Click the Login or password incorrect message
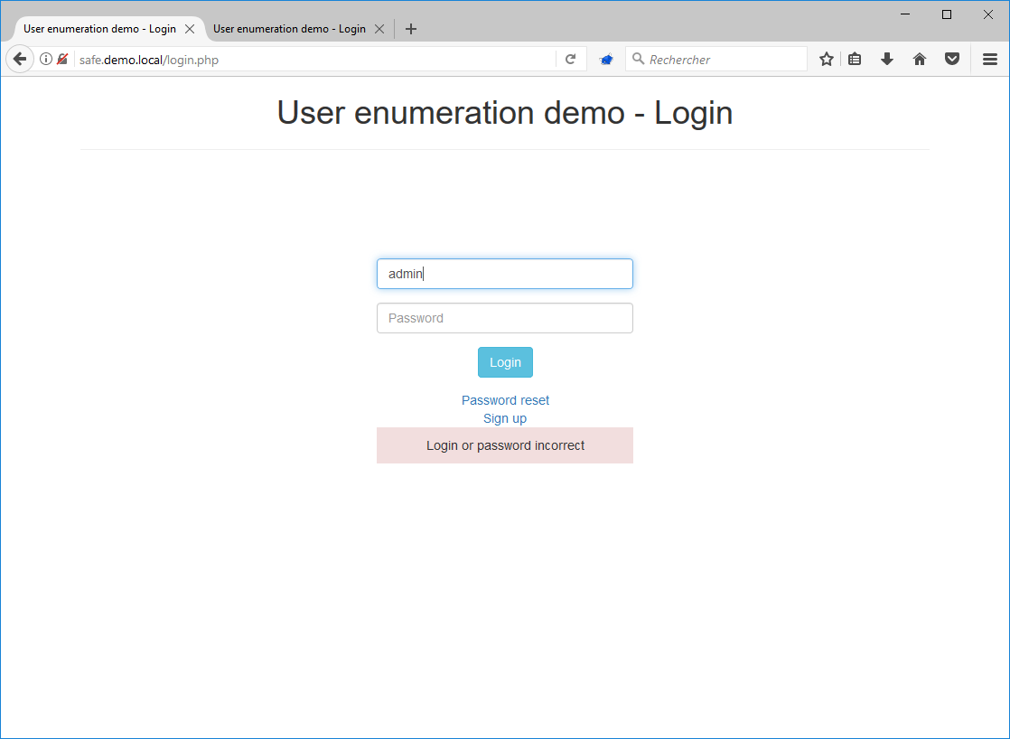The width and height of the screenshot is (1010, 739). click(505, 444)
